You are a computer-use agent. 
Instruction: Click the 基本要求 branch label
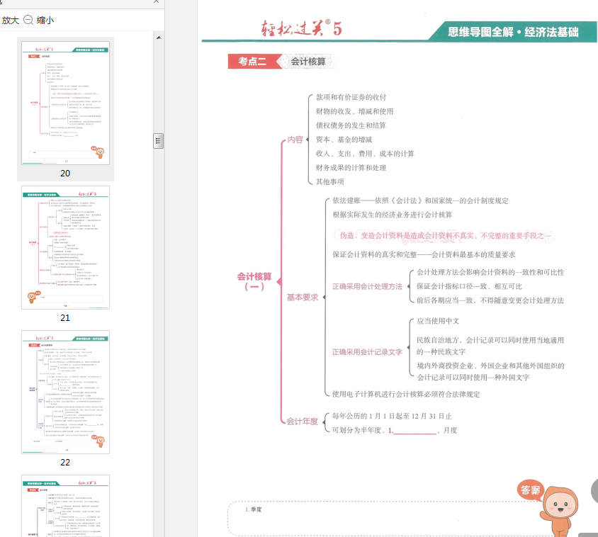[303, 297]
